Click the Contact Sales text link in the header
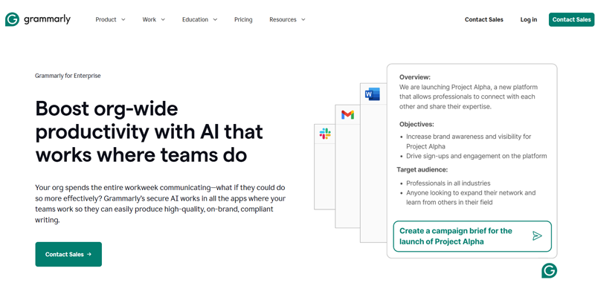The width and height of the screenshot is (595, 297). click(484, 20)
